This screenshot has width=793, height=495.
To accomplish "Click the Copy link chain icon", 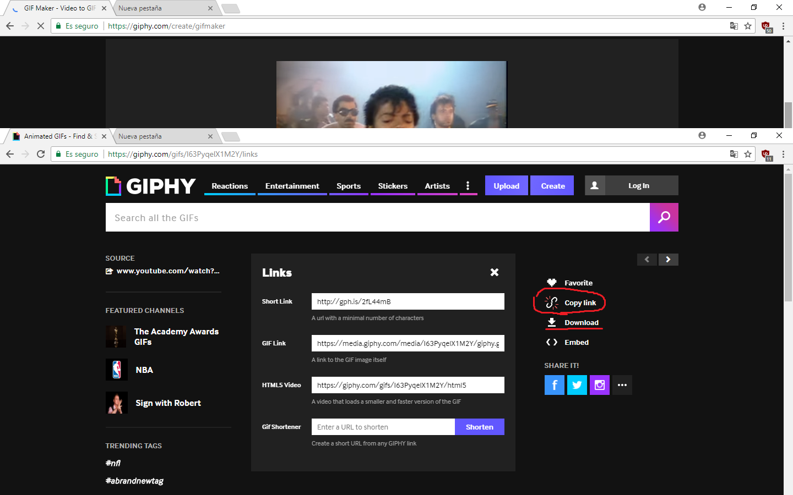I will pos(552,302).
